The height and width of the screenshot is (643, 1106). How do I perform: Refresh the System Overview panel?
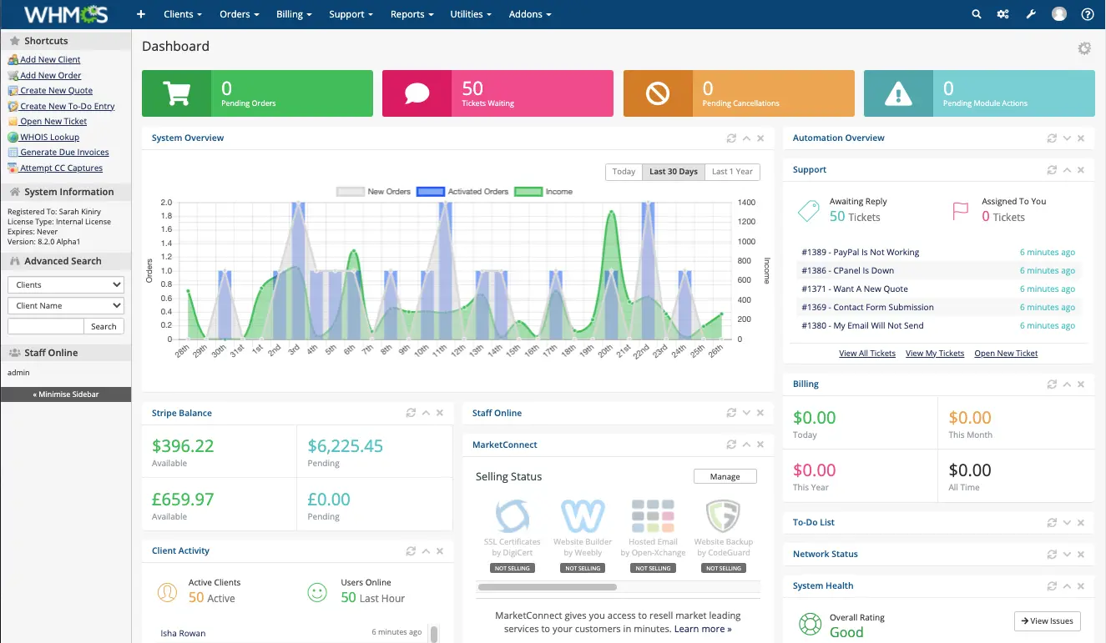pos(732,138)
